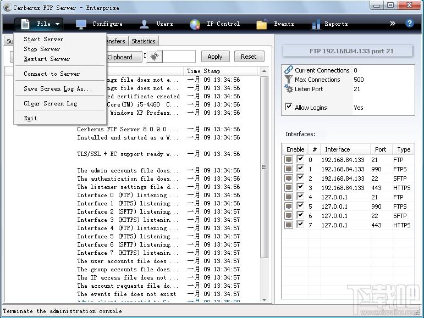Open the help question mark icon
The height and width of the screenshot is (318, 424).
point(409,24)
